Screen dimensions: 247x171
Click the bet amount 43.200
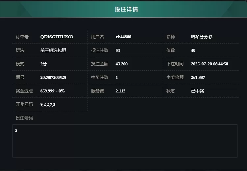tap(122, 64)
